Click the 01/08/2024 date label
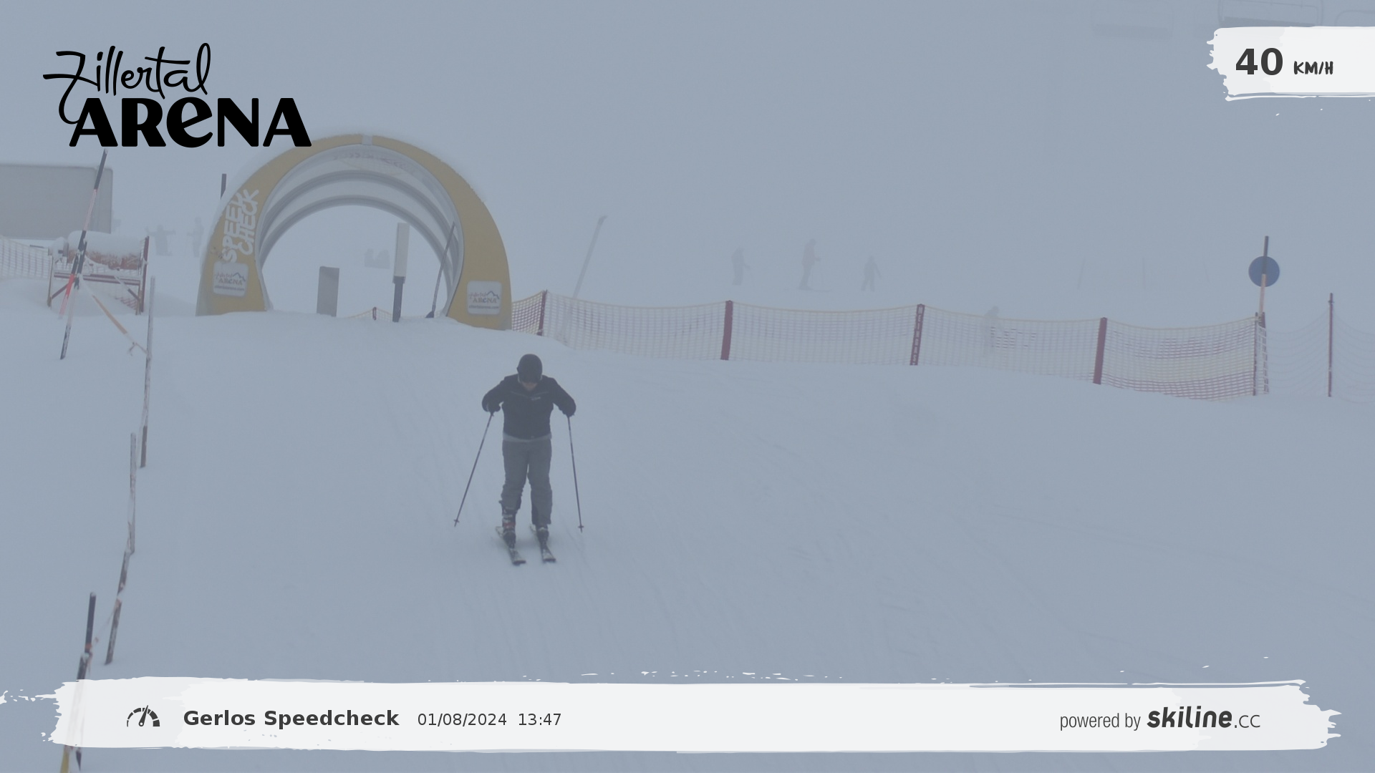This screenshot has height=773, width=1375. pos(462,720)
